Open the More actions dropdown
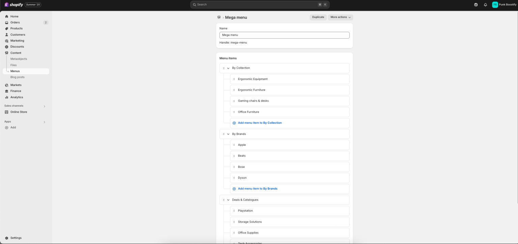The width and height of the screenshot is (518, 244). pyautogui.click(x=340, y=17)
